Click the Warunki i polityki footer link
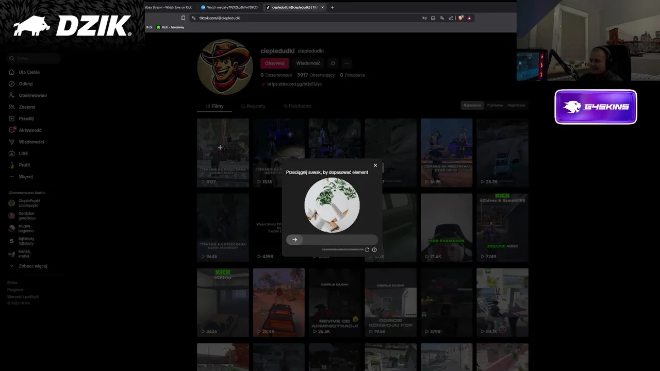Image resolution: width=660 pixels, height=371 pixels. click(x=23, y=297)
